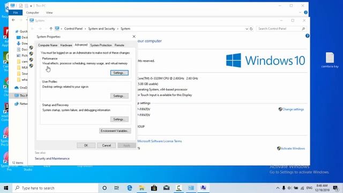Open the camtasia key desktop file
This screenshot has height=193, width=343.
tap(330, 60)
